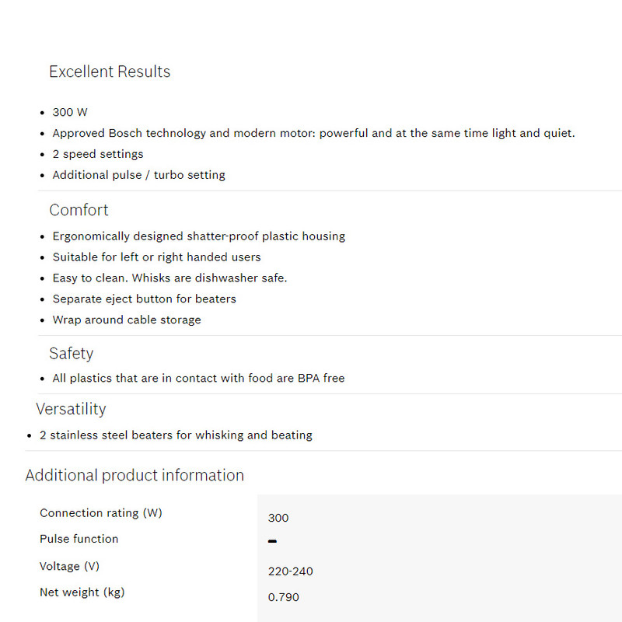Click the Pulse function dash indicator

tap(272, 541)
